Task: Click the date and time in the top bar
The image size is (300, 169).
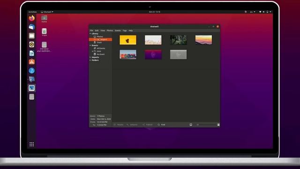Action: (x=155, y=12)
